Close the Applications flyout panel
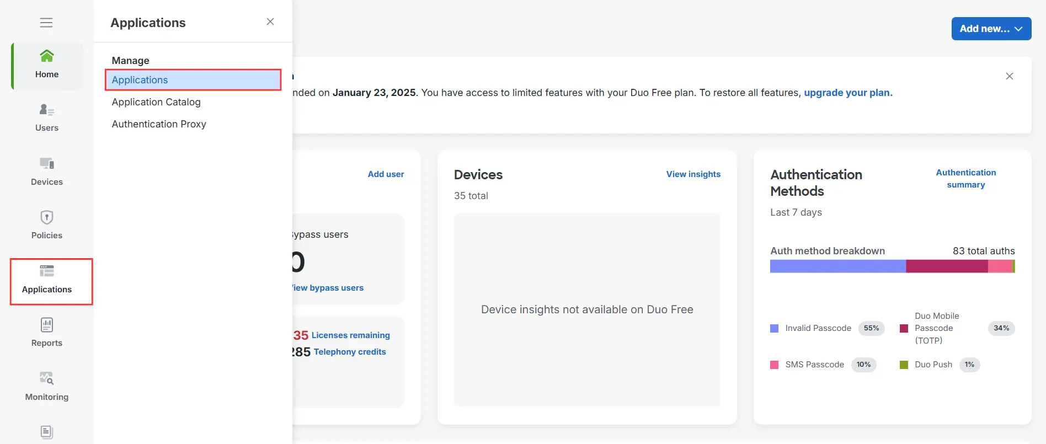 point(270,22)
